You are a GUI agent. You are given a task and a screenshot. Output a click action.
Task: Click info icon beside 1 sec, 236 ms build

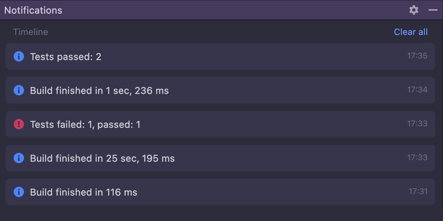point(19,90)
